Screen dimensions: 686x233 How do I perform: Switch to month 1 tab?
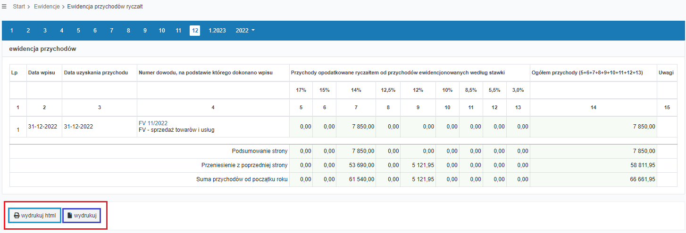(12, 31)
